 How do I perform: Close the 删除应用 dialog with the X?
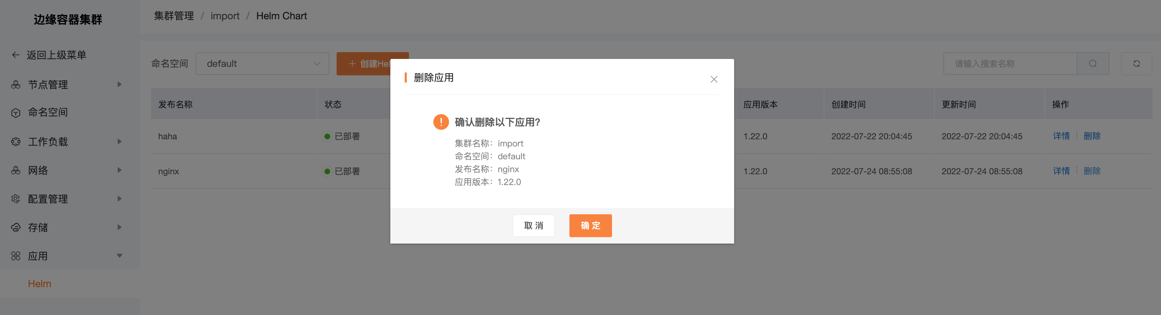coord(713,79)
